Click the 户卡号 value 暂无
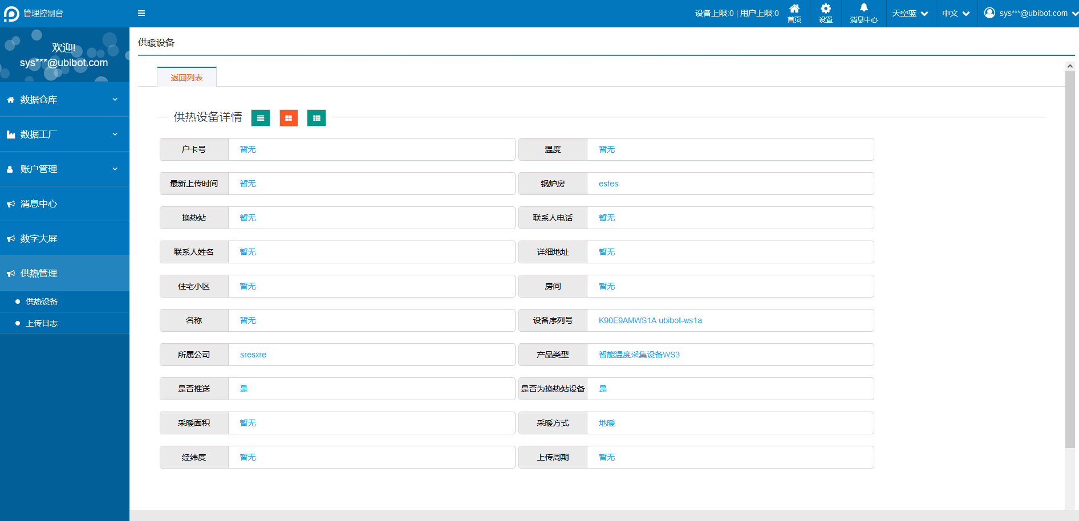 (248, 149)
